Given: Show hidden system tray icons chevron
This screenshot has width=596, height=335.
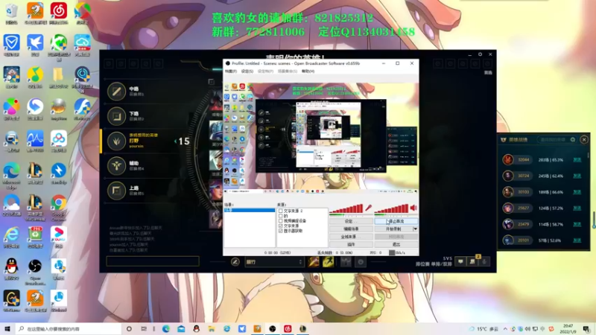Looking at the screenshot, I should tap(505, 328).
